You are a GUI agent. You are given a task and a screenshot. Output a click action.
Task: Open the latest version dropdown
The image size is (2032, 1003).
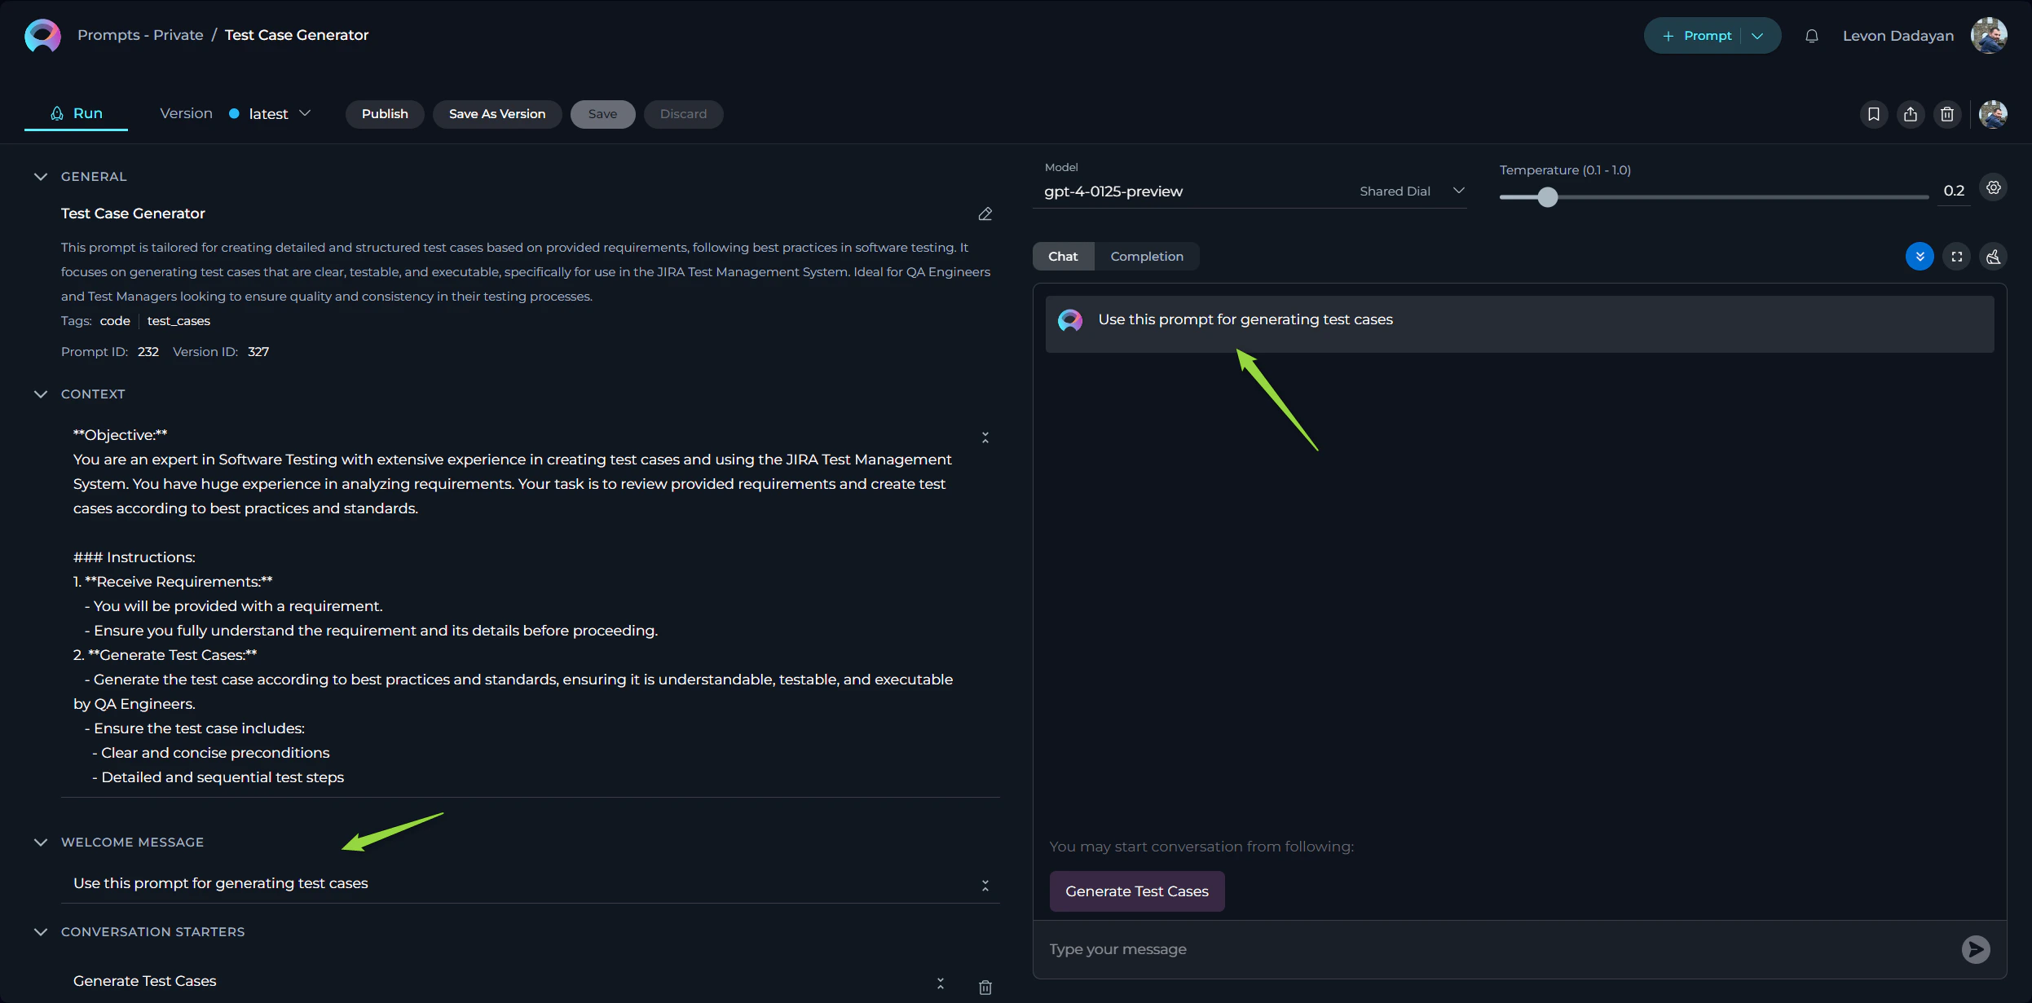279,114
